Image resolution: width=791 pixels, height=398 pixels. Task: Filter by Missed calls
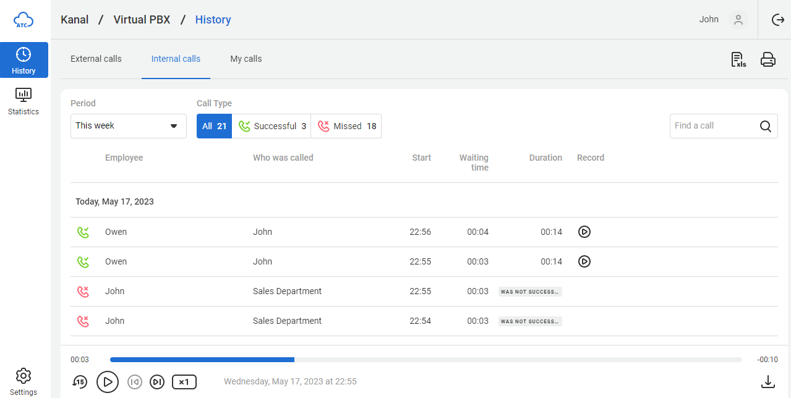346,126
